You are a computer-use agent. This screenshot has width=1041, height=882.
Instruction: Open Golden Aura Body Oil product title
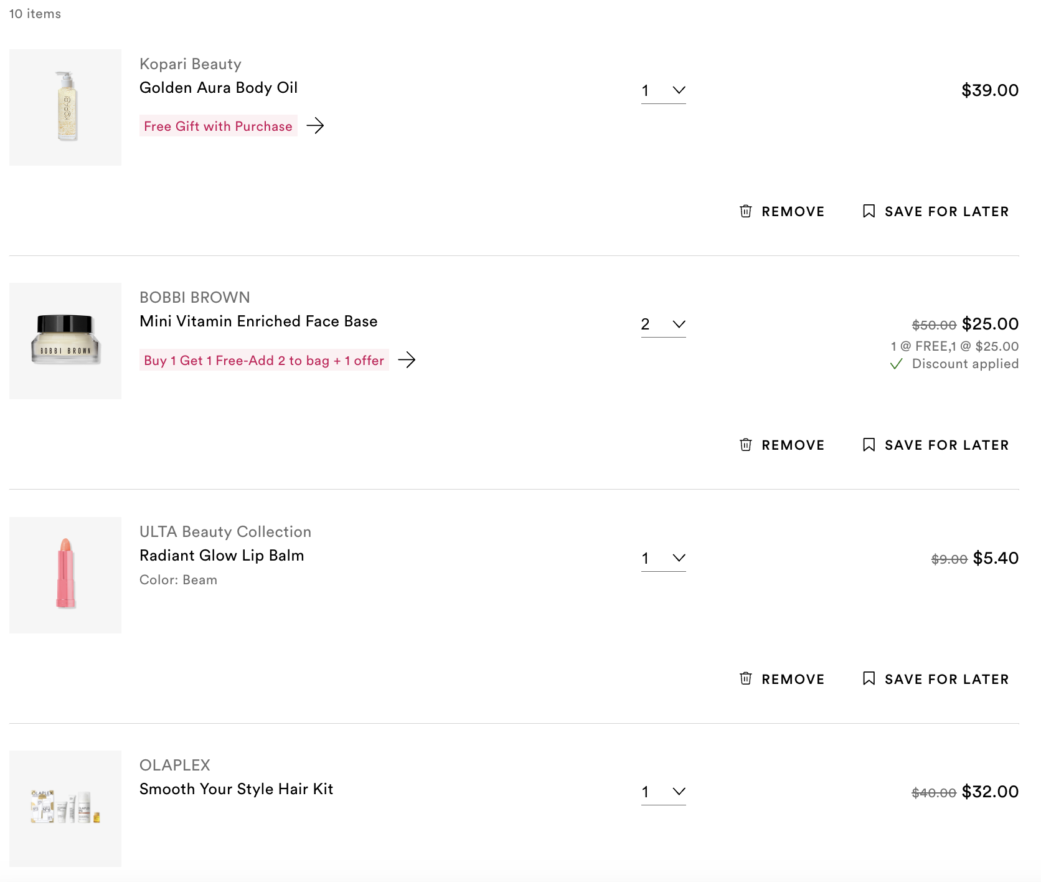pos(219,88)
